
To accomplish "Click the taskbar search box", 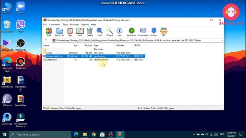I will click(40, 135).
